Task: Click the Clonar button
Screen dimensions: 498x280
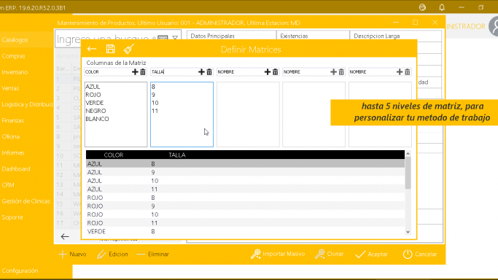Action: [330, 254]
